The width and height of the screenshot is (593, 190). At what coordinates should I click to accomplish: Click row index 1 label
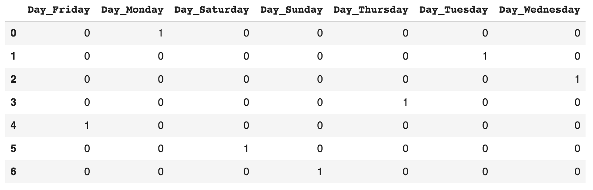pyautogui.click(x=13, y=56)
